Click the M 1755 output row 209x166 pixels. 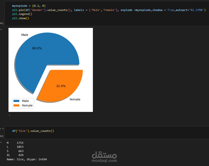[x=15, y=143]
